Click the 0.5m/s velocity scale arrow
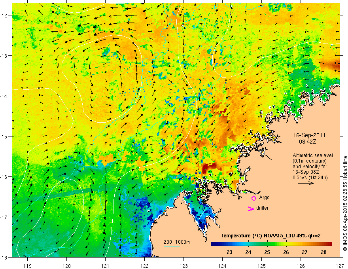This screenshot has height=269, width=348. (x=306, y=183)
